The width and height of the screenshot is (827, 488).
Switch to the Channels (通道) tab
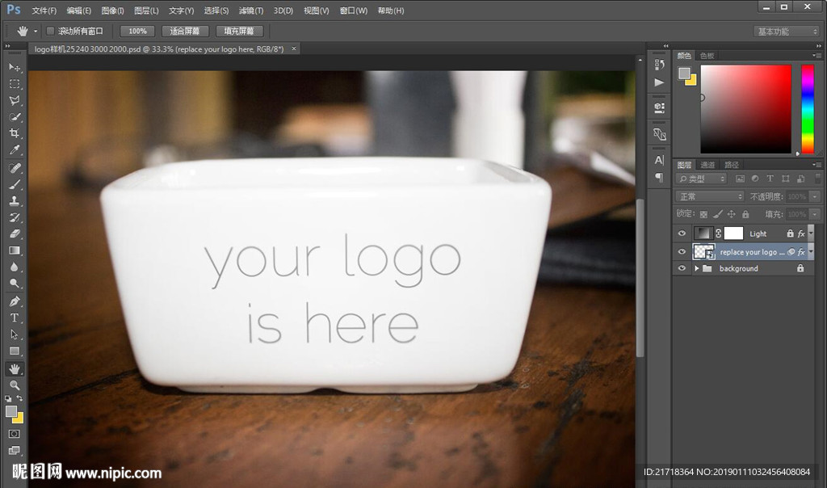707,165
